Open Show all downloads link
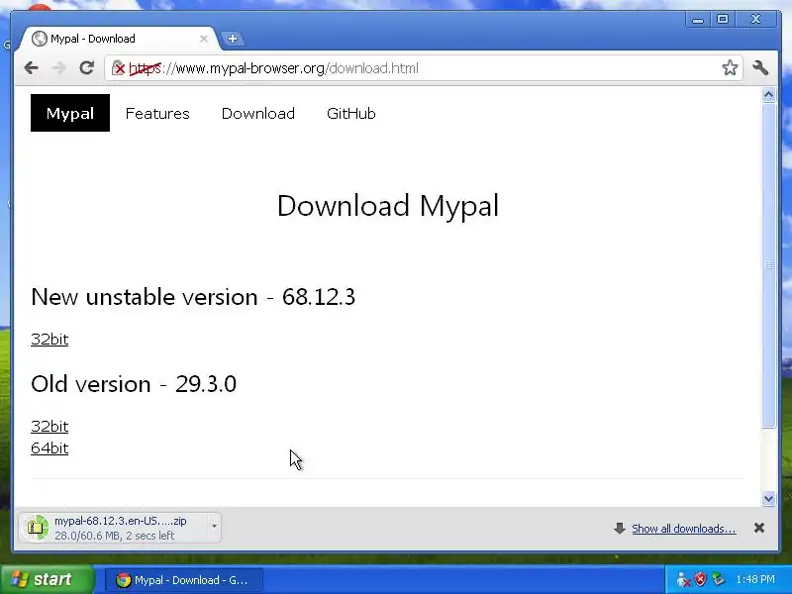The width and height of the screenshot is (792, 594). (683, 529)
